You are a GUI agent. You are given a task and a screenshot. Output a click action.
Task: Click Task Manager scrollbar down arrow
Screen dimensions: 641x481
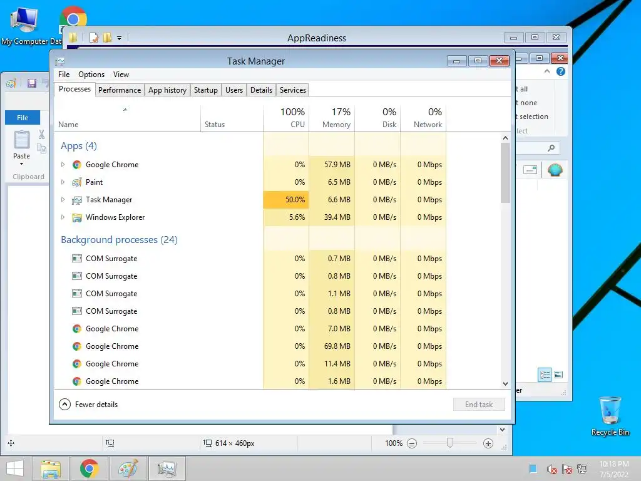pos(505,384)
